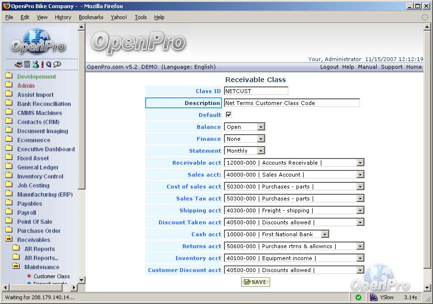Click the Class ID input field
This screenshot has width=433, height=304.
[256, 91]
